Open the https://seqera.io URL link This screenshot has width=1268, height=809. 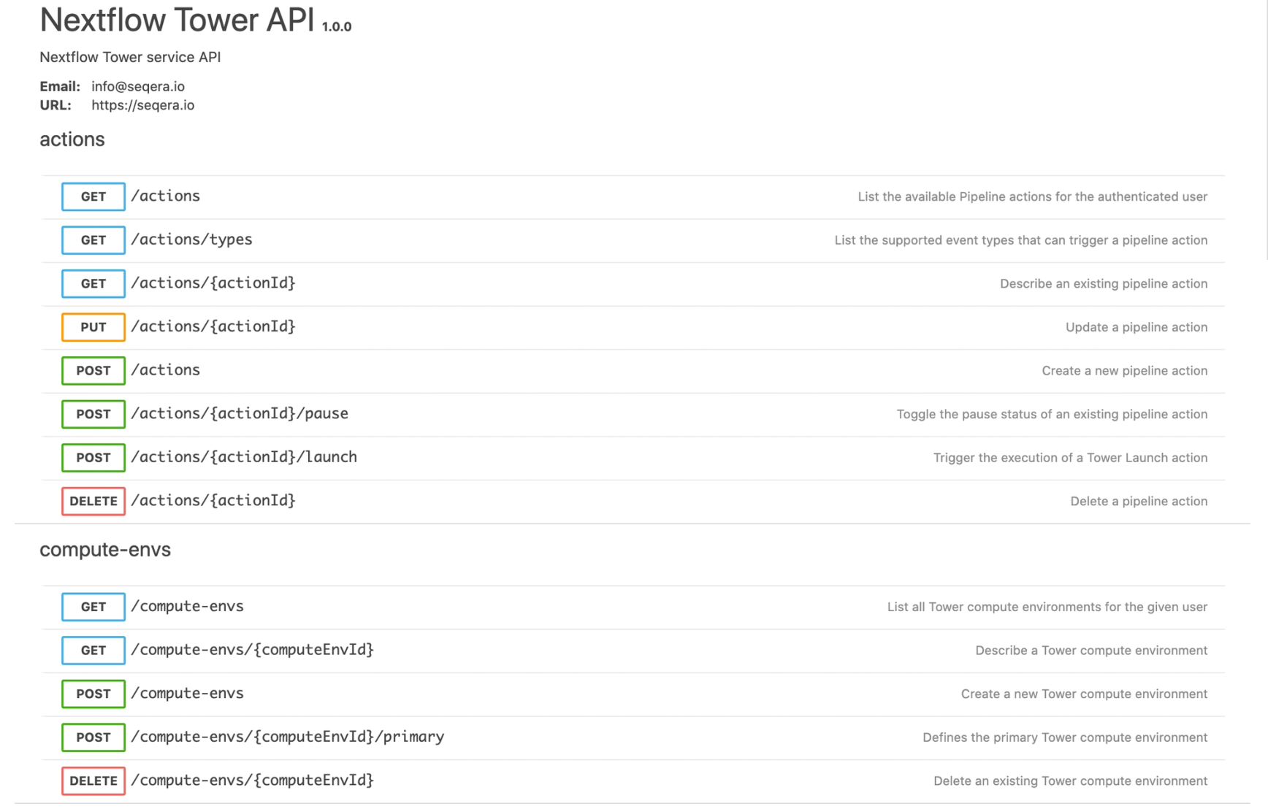coord(143,105)
